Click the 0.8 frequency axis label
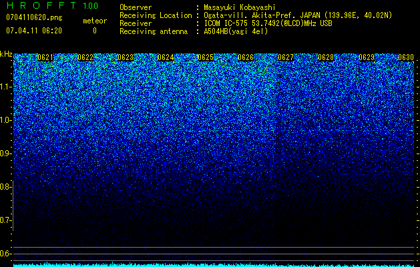420x267 pixels. pyautogui.click(x=5, y=187)
